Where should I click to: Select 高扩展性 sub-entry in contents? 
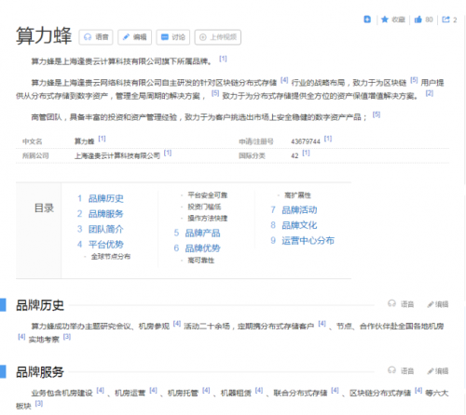[297, 195]
